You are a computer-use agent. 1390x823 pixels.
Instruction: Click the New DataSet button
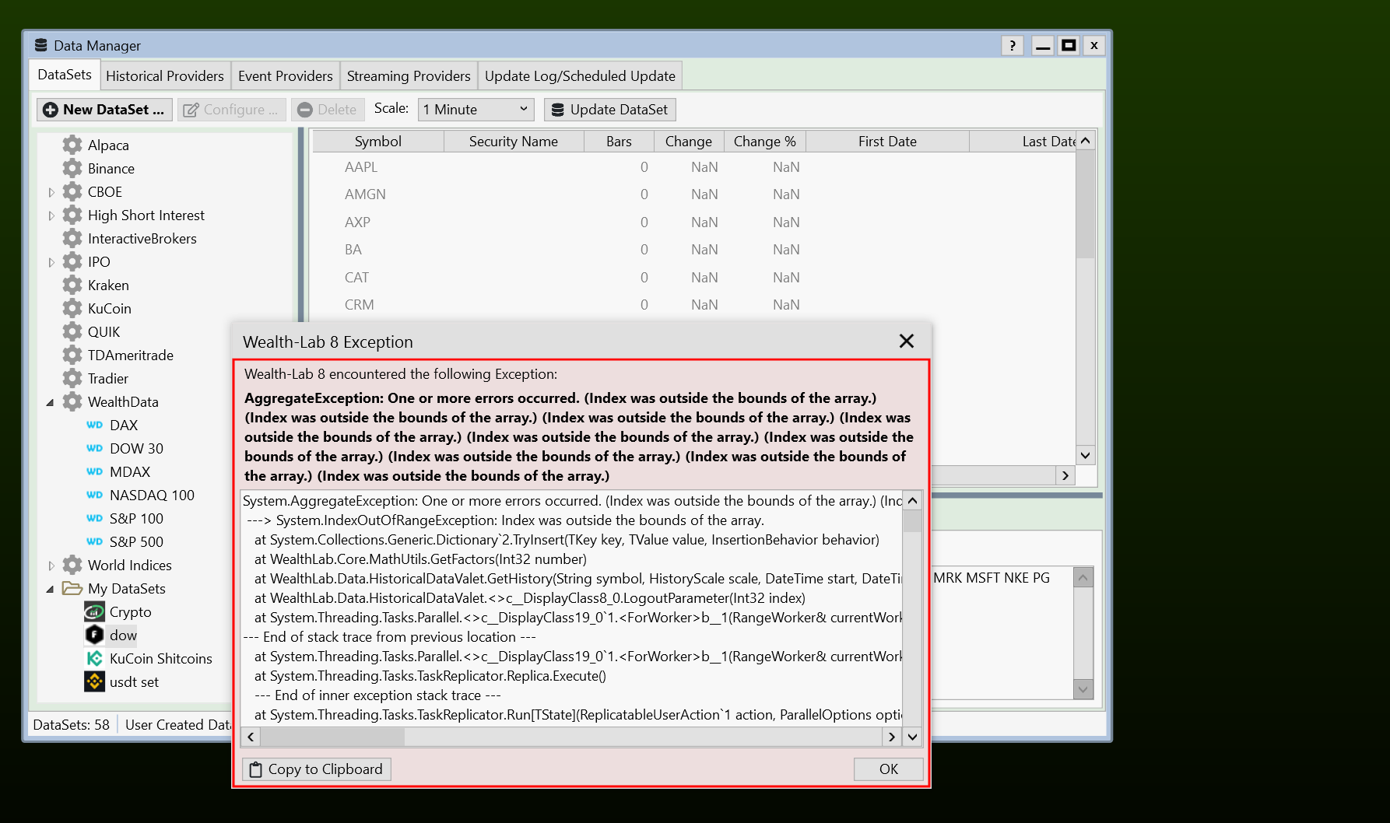104,110
